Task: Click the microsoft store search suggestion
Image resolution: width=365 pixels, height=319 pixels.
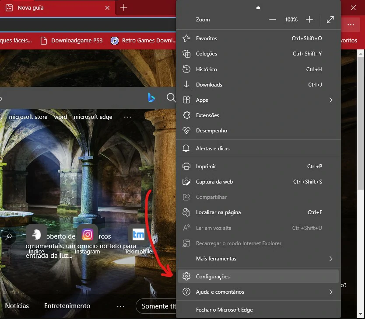Action: click(x=28, y=117)
